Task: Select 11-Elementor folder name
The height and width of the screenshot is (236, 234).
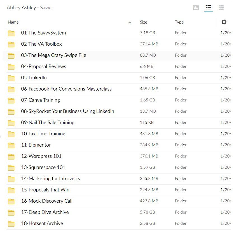Action: [x=36, y=145]
